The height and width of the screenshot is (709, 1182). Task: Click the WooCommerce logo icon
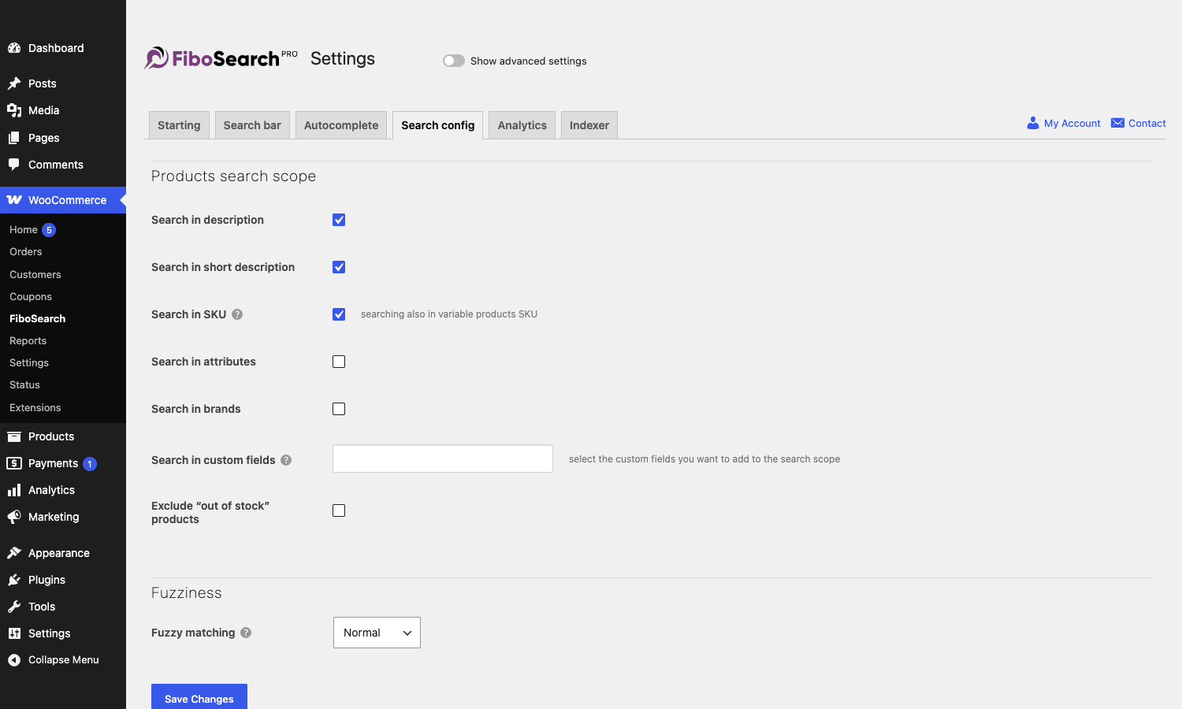pos(14,200)
